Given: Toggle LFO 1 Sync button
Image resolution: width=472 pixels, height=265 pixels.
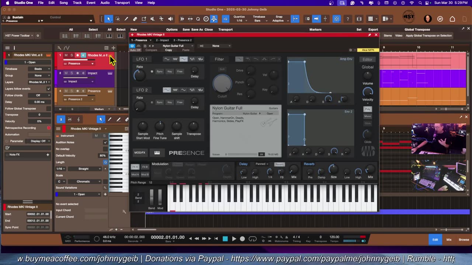Looking at the screenshot, I should coord(159,71).
